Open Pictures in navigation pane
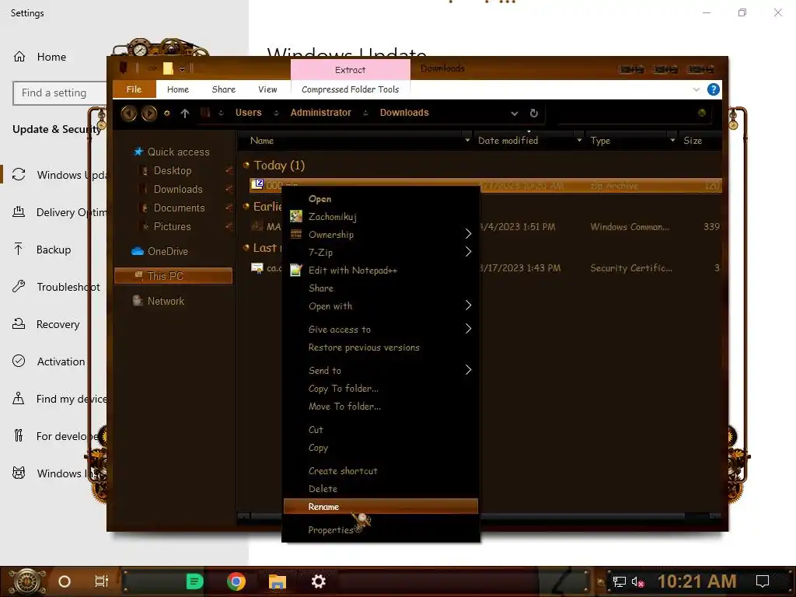The height and width of the screenshot is (597, 796). (x=172, y=226)
